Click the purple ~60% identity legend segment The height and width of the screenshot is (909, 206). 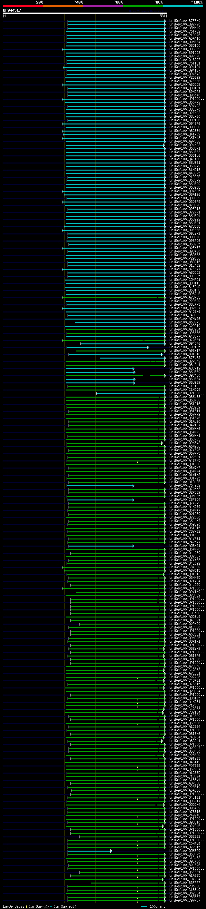103,6
